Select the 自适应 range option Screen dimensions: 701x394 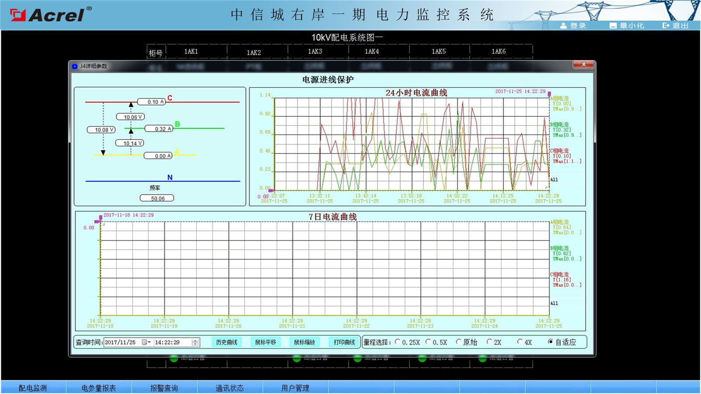[551, 342]
